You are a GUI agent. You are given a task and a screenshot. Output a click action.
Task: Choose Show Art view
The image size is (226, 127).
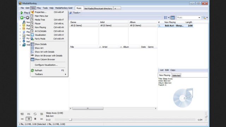coord(49,48)
